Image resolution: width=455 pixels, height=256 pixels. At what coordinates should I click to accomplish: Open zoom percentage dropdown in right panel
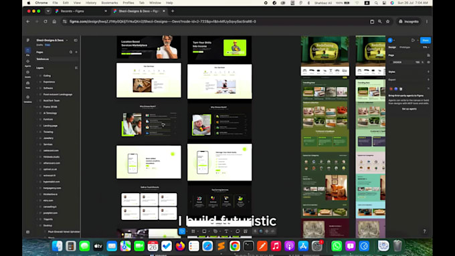pos(426,47)
